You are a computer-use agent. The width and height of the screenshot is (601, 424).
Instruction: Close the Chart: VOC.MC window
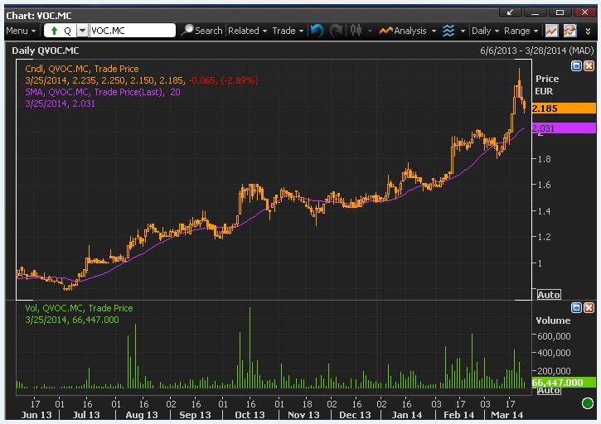pos(585,12)
